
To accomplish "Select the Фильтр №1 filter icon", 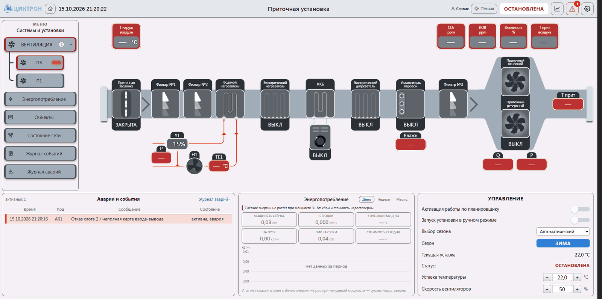I will click(x=166, y=104).
